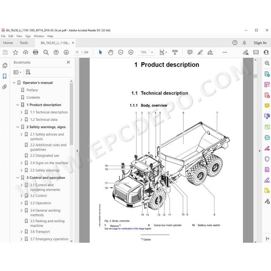Click the Save file icon
The height and width of the screenshot is (271, 271).
click(x=5, y=52)
